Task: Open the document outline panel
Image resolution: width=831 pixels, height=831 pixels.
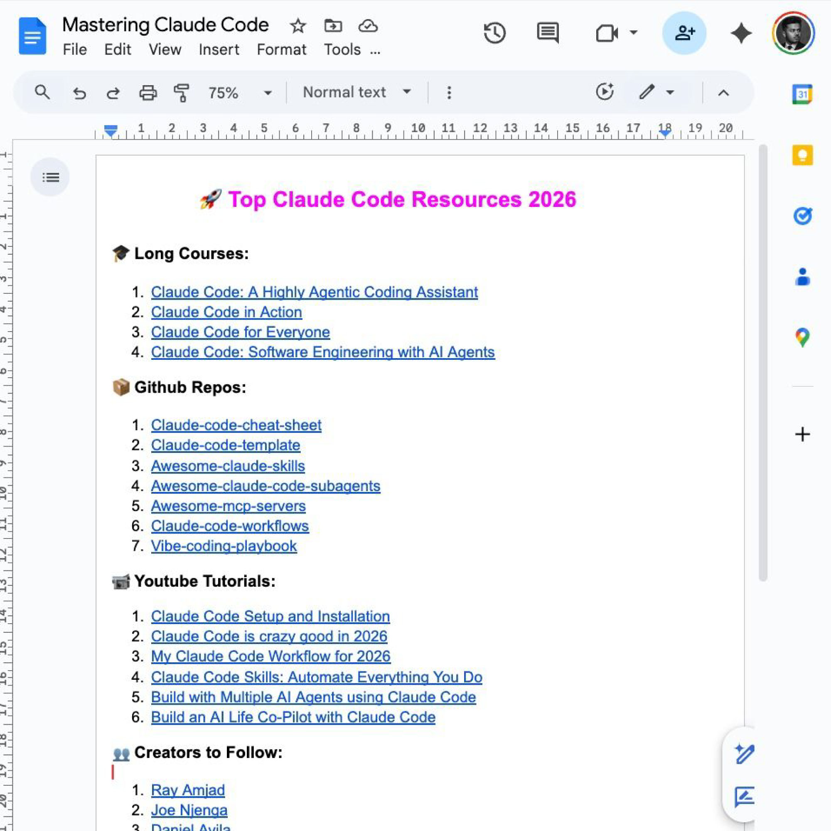Action: click(50, 177)
